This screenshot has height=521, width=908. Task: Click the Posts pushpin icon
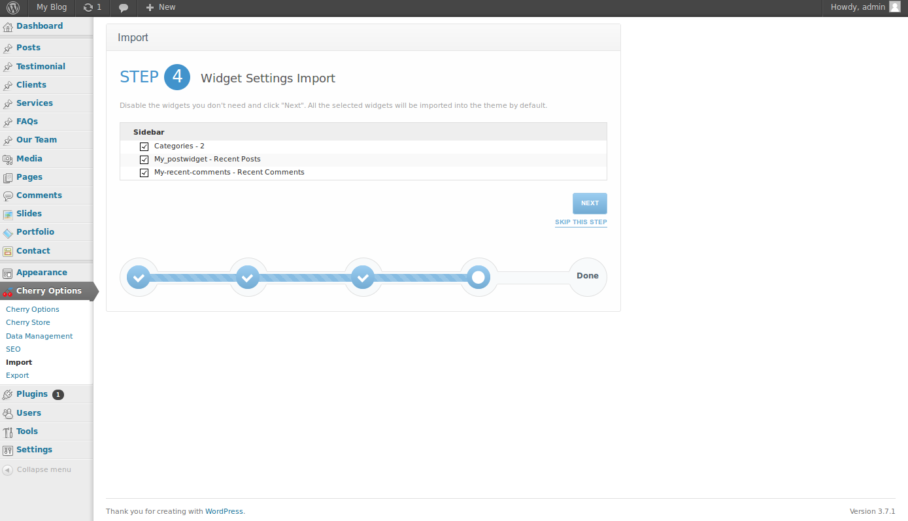[8, 48]
